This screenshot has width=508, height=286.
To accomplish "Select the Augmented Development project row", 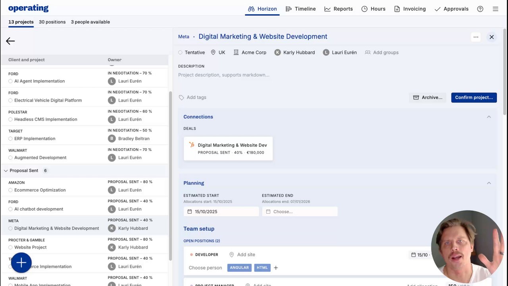I will (84, 154).
